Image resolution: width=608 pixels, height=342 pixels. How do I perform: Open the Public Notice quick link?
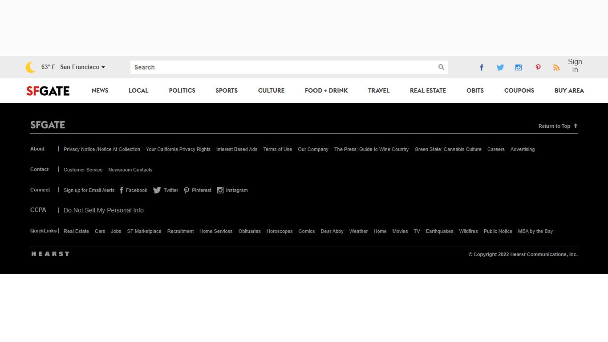point(498,231)
